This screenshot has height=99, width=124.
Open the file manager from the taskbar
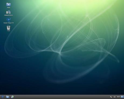click(8, 97)
